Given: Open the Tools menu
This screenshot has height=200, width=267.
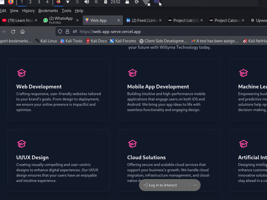Looking at the screenshot, I should coord(66,11).
